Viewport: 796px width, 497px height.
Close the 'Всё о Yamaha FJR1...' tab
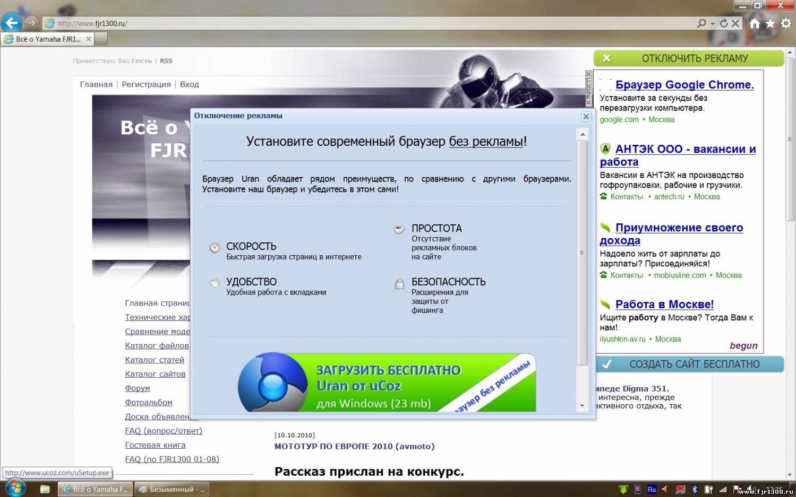point(89,39)
